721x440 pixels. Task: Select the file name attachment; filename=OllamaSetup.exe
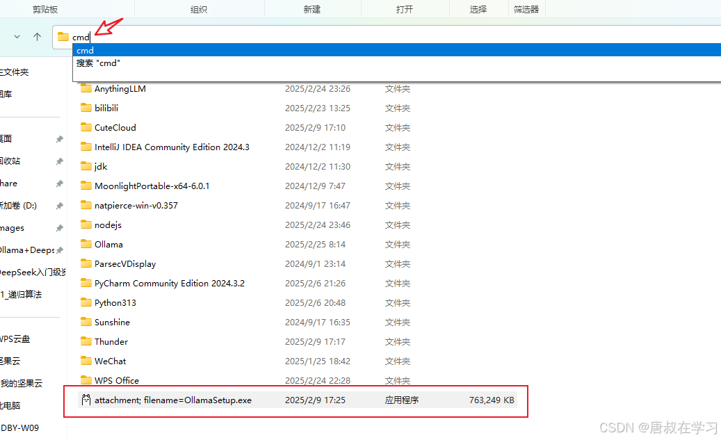(x=173, y=400)
